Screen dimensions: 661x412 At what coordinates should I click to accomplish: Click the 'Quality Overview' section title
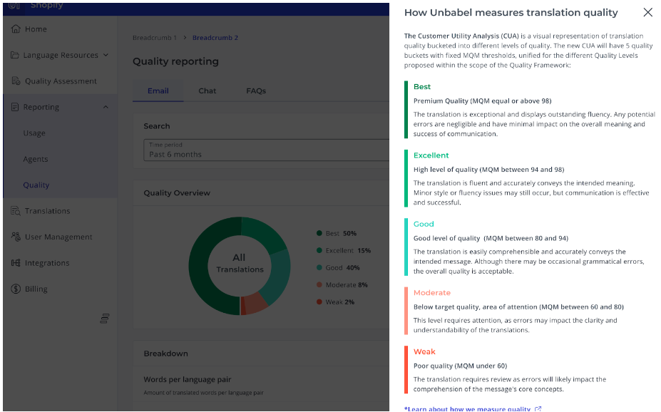point(177,193)
